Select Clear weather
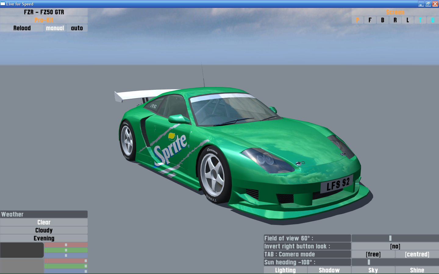 (x=44, y=222)
